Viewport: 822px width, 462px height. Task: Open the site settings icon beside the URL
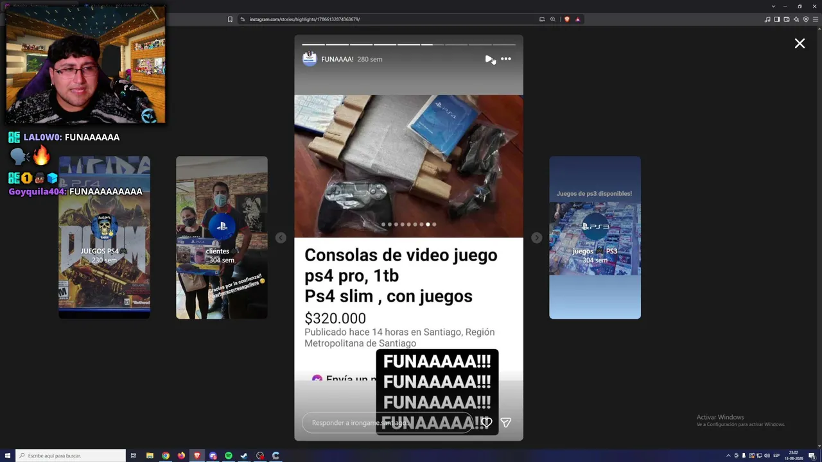(243, 19)
